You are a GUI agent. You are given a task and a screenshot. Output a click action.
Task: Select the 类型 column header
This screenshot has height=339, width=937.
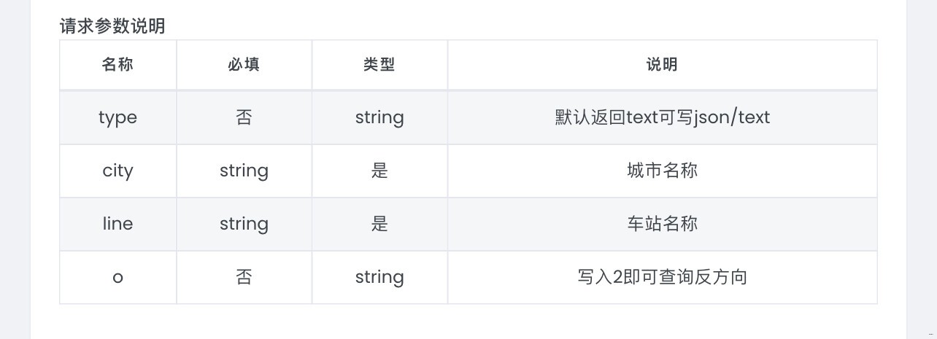(379, 65)
